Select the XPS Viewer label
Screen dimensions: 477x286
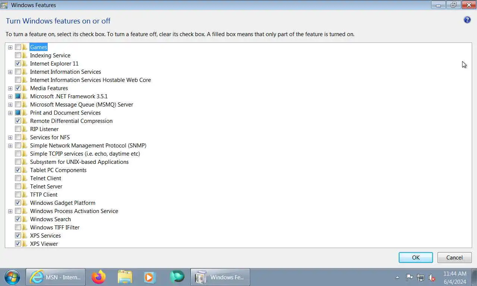click(x=44, y=244)
